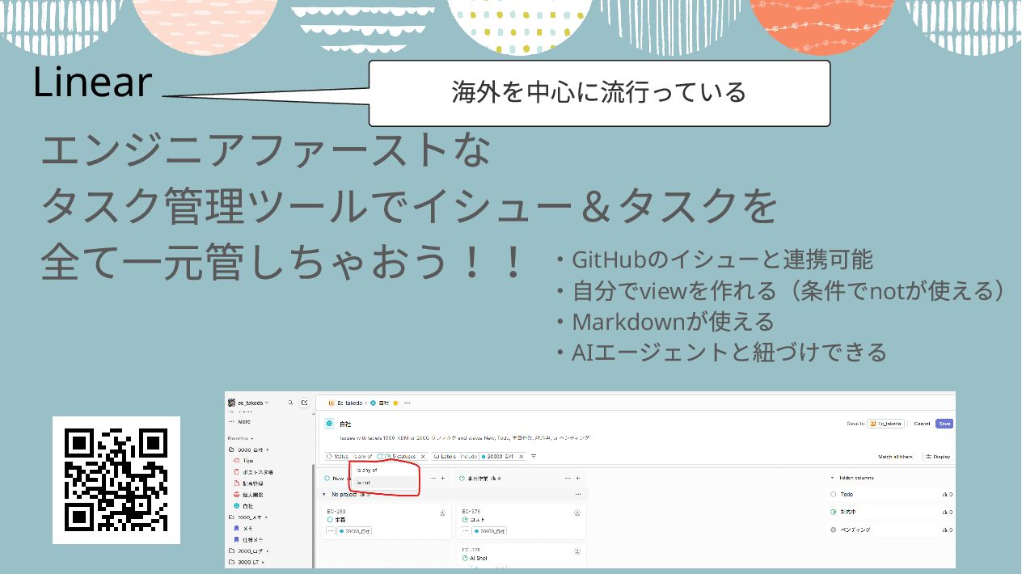This screenshot has height=574, width=1022.
Task: Open the ec_takeda workspace dropdown
Action: [248, 403]
